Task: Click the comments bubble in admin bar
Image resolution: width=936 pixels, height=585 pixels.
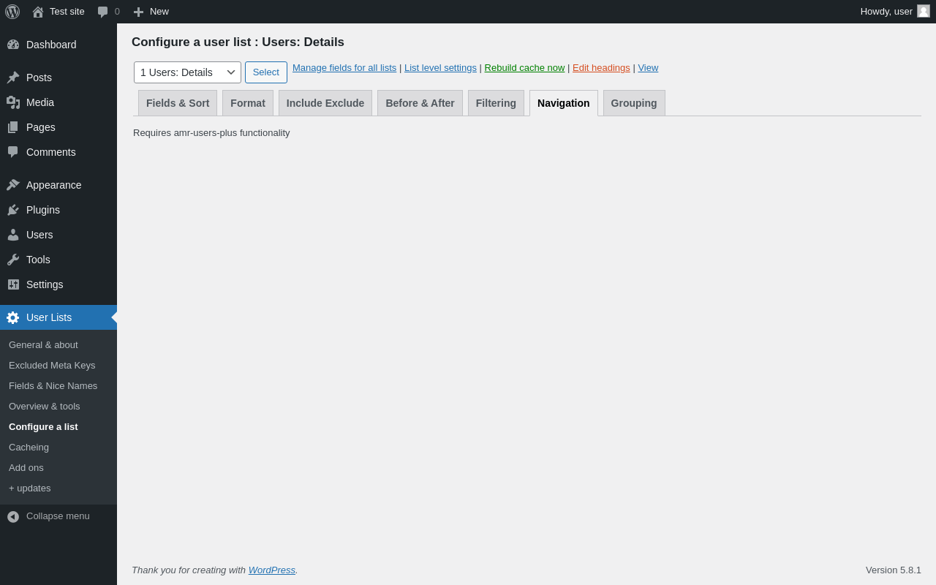Action: point(103,12)
